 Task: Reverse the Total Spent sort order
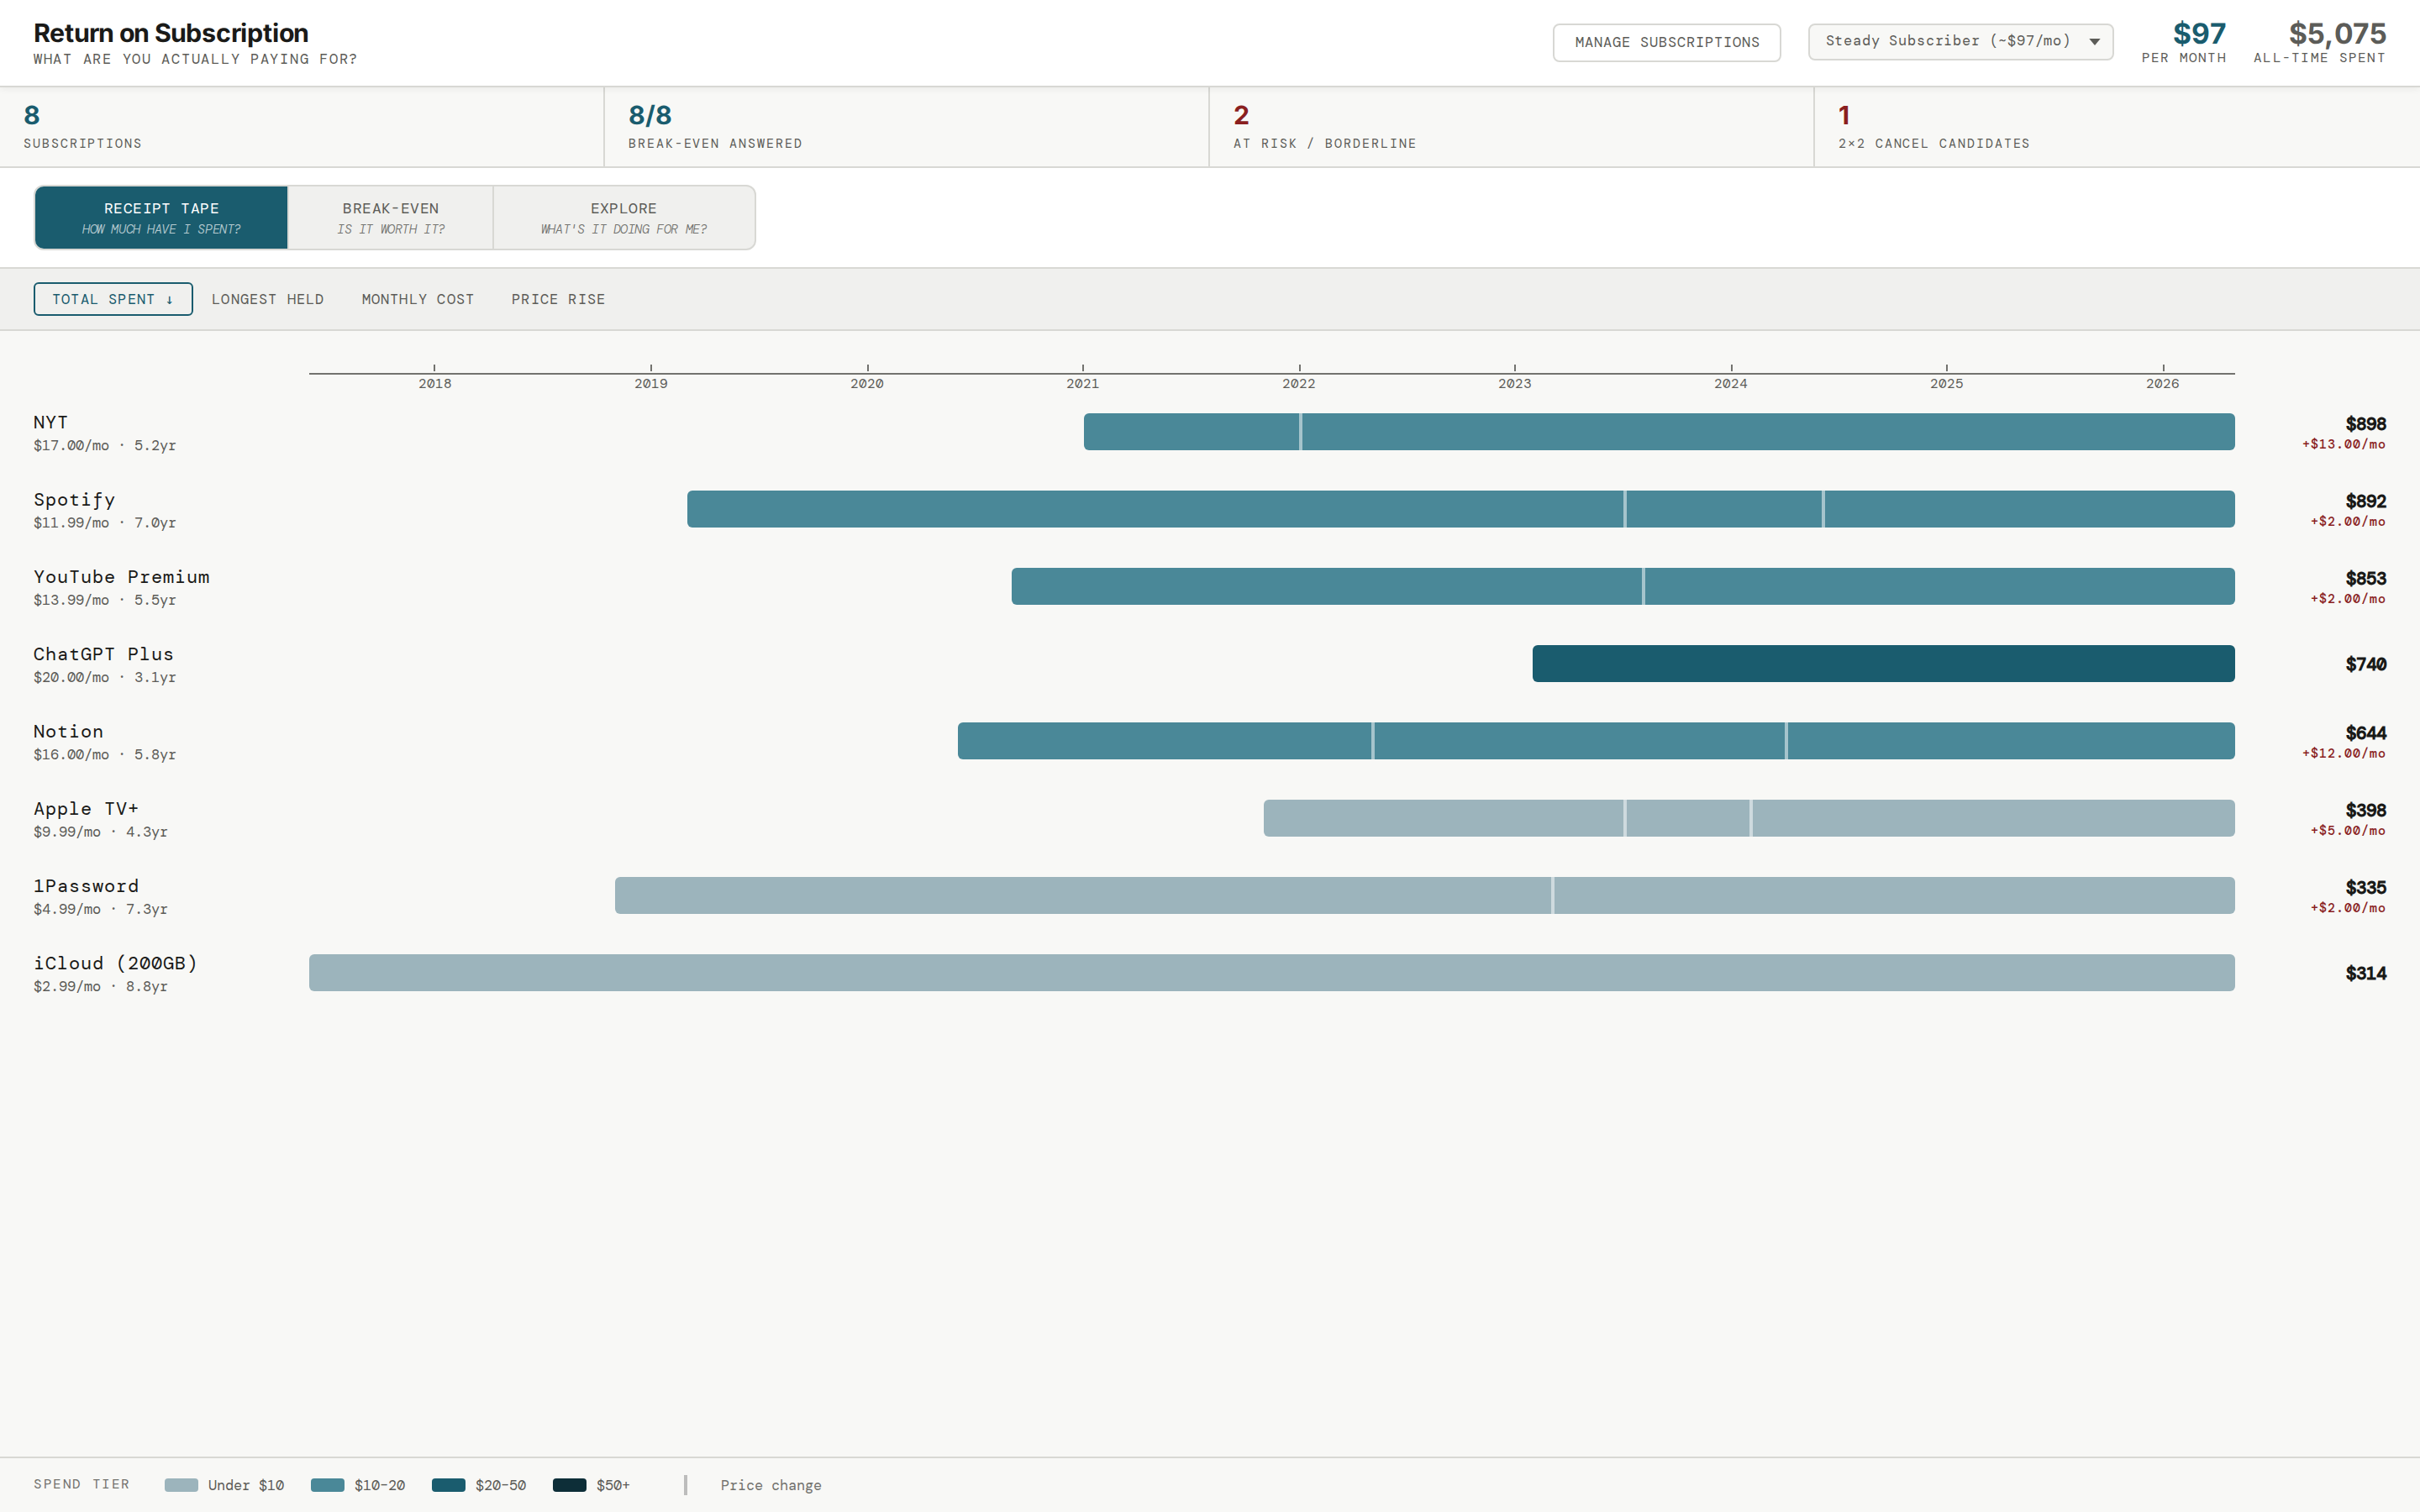pos(113,299)
